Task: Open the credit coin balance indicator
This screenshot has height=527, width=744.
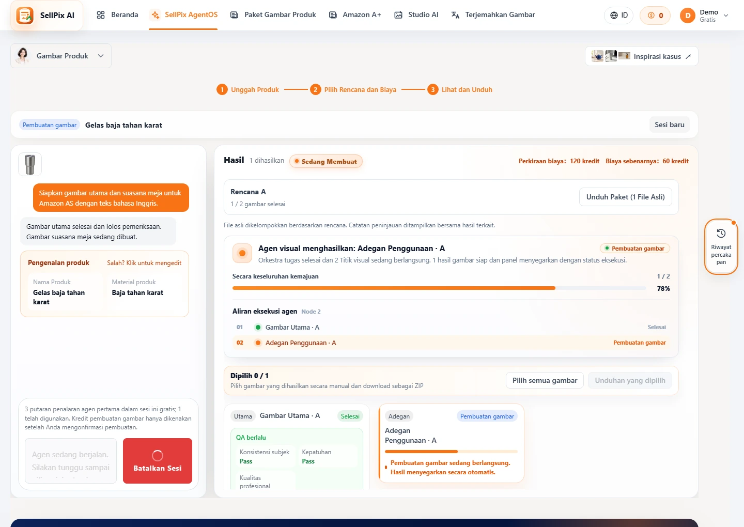Action: coord(655,16)
